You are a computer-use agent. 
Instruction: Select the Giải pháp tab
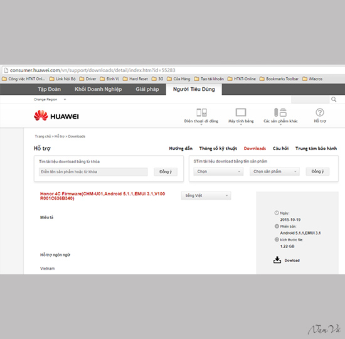click(147, 89)
